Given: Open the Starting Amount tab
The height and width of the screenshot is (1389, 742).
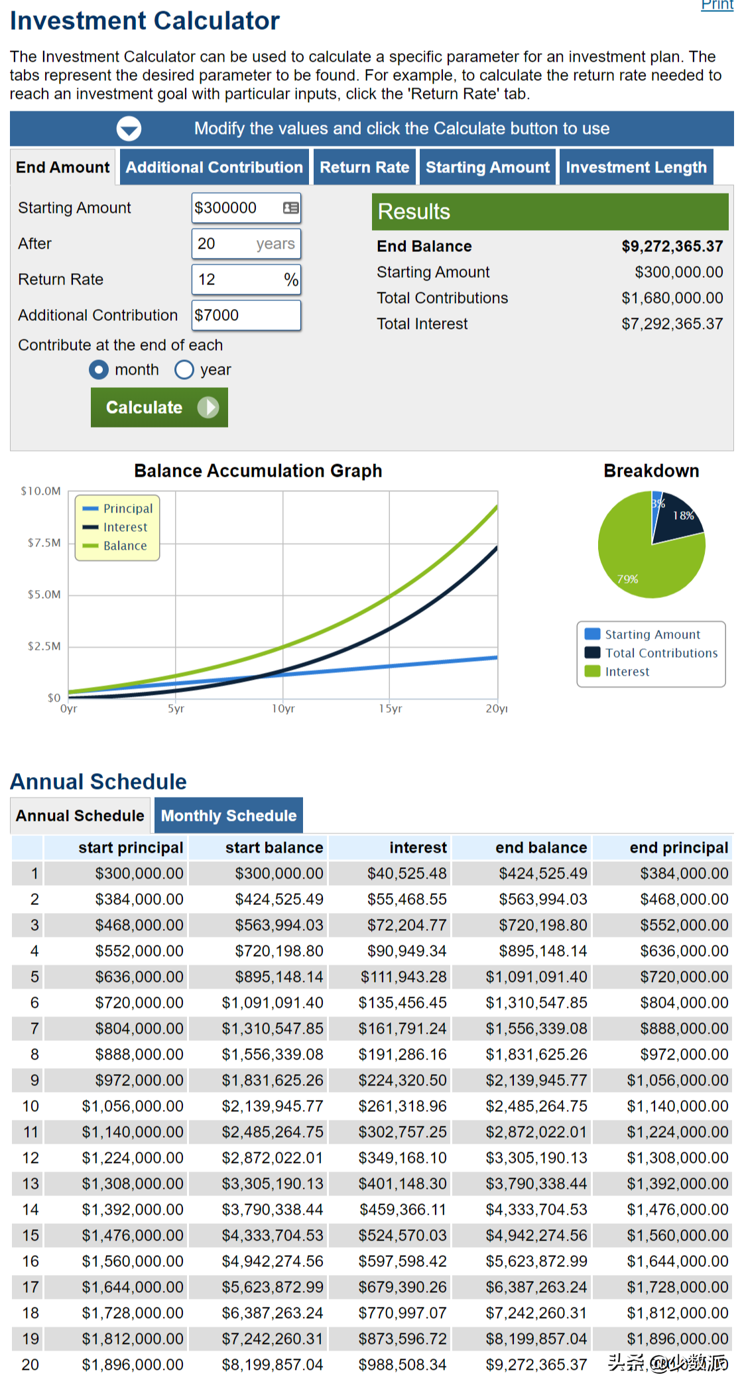Looking at the screenshot, I should (x=487, y=167).
